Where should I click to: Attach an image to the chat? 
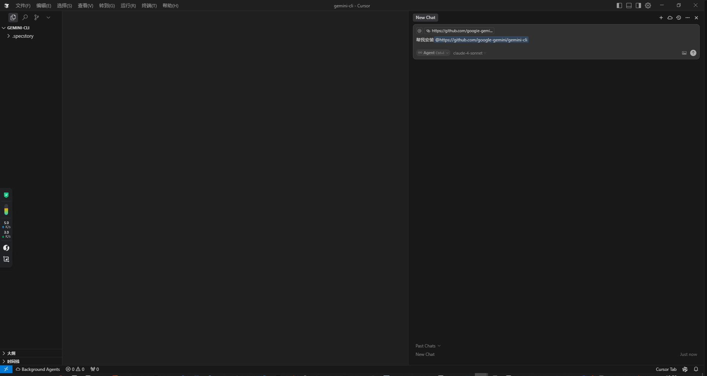pyautogui.click(x=684, y=53)
